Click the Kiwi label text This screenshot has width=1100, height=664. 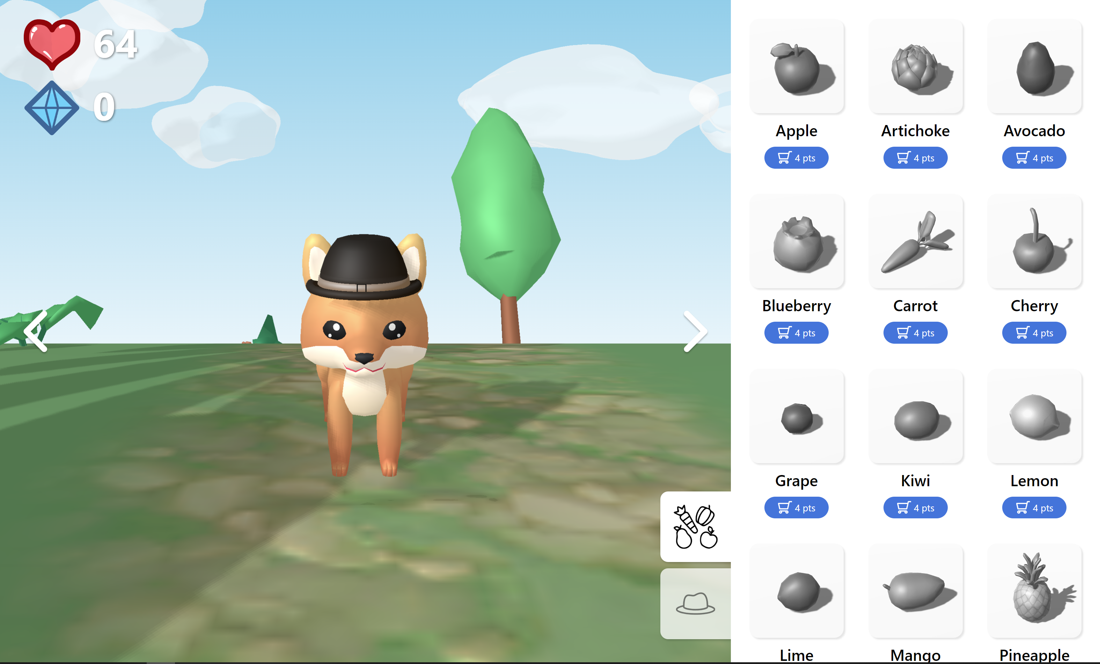tap(916, 481)
